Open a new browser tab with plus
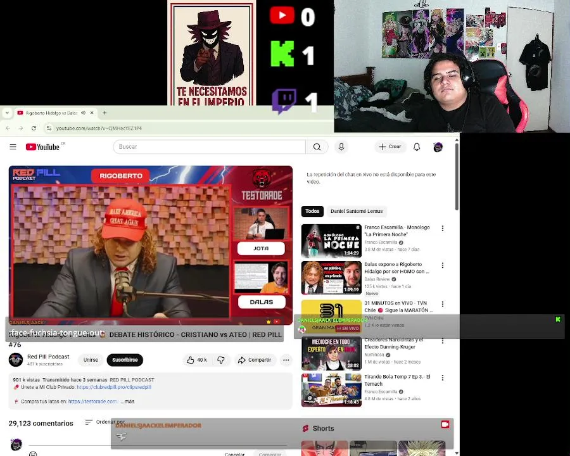The image size is (570, 456). [104, 113]
